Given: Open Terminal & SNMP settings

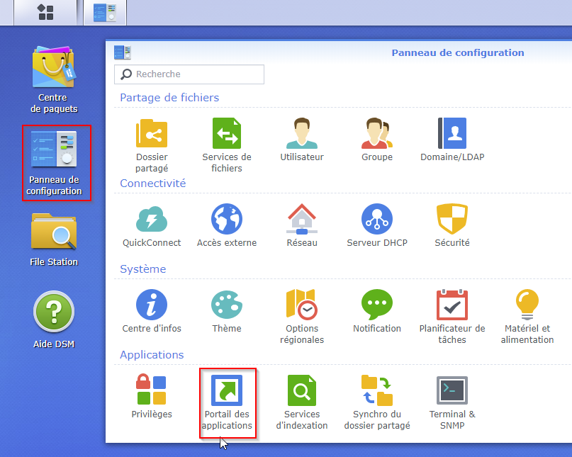Looking at the screenshot, I should click(452, 402).
